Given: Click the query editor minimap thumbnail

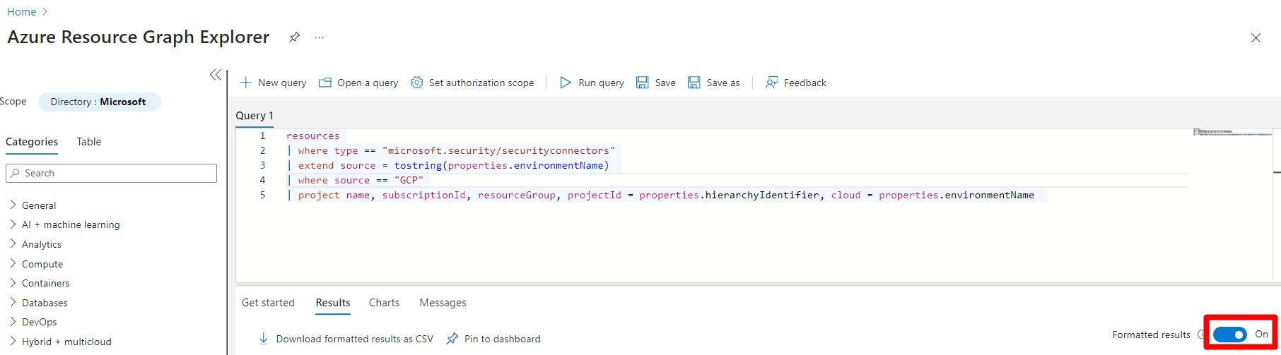Looking at the screenshot, I should point(1232,132).
